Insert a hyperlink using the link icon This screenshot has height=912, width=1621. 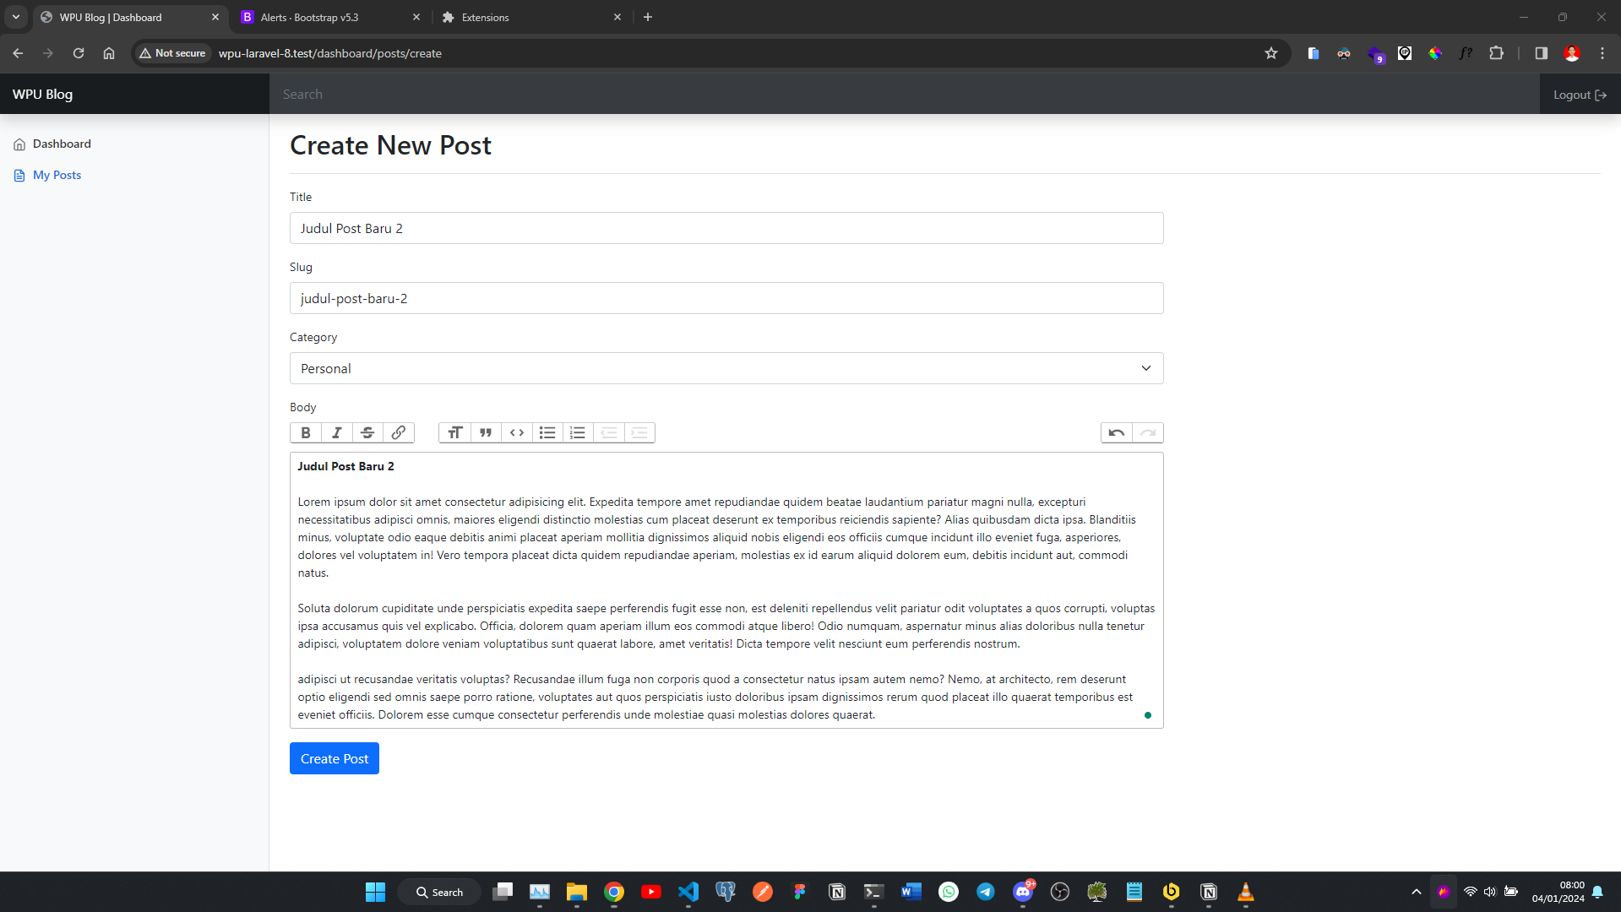pyautogui.click(x=397, y=432)
